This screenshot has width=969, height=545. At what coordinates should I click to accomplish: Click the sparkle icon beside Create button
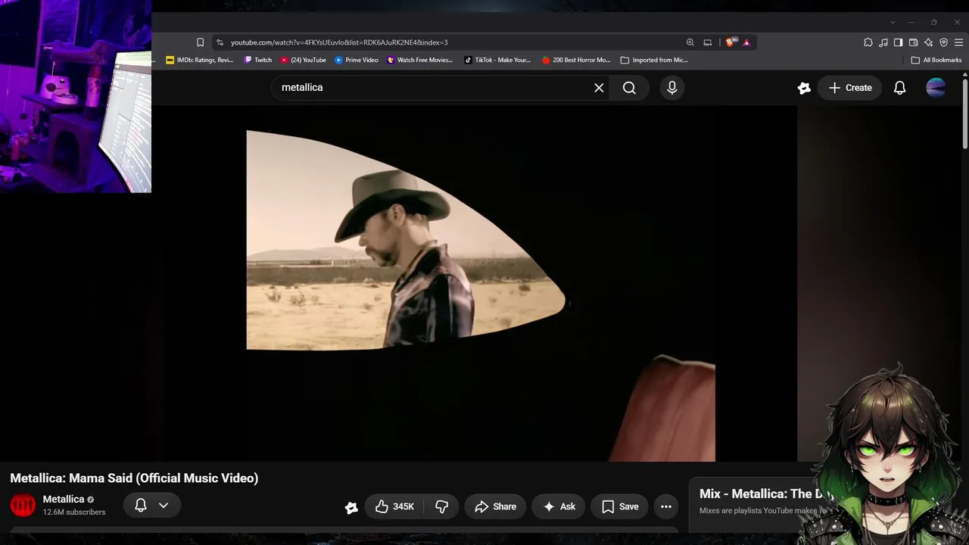(x=804, y=88)
